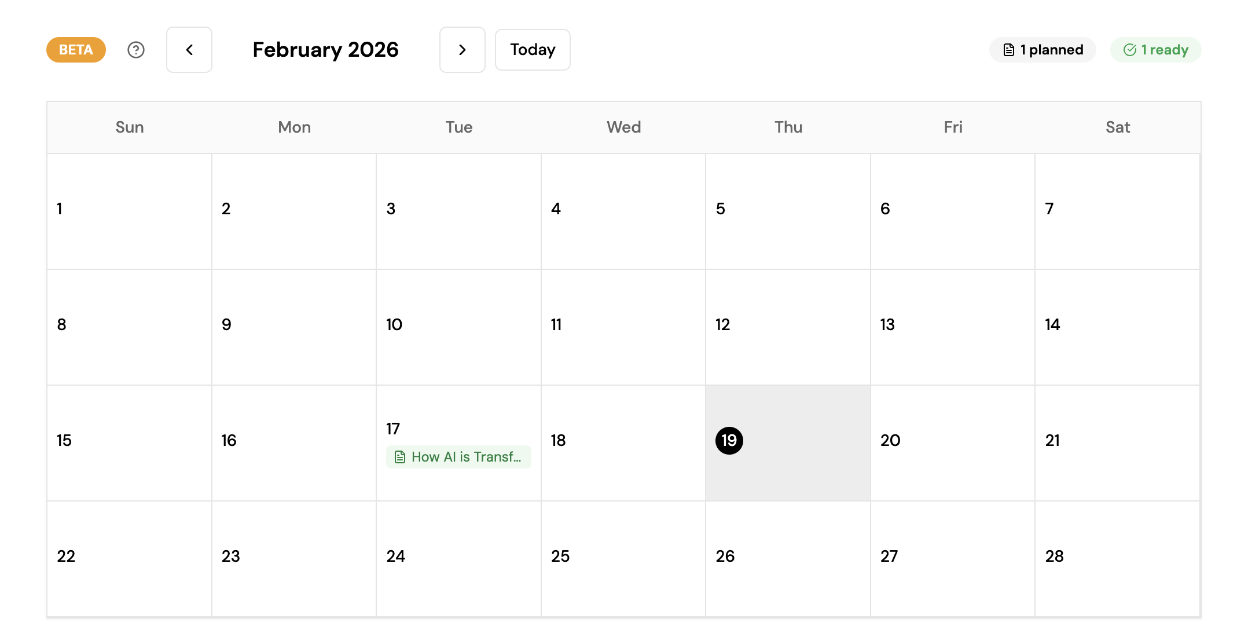
Task: Click the February 2026 month title
Action: 325,50
